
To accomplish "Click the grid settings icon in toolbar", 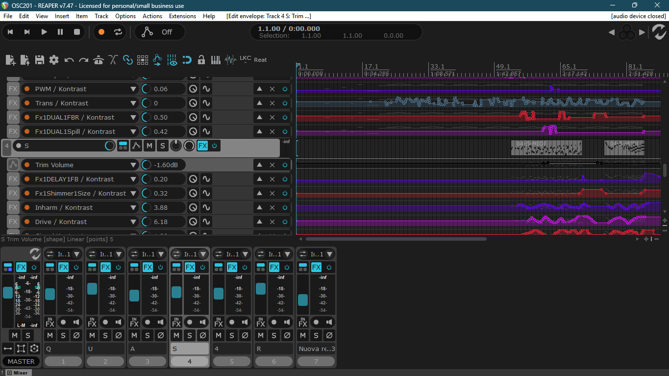I will coord(143,60).
